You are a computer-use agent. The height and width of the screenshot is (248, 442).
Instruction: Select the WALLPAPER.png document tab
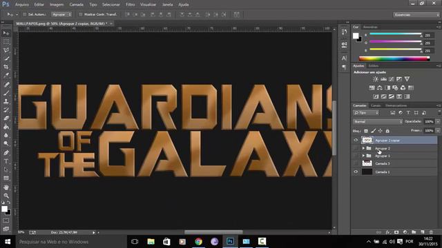tap(61, 23)
